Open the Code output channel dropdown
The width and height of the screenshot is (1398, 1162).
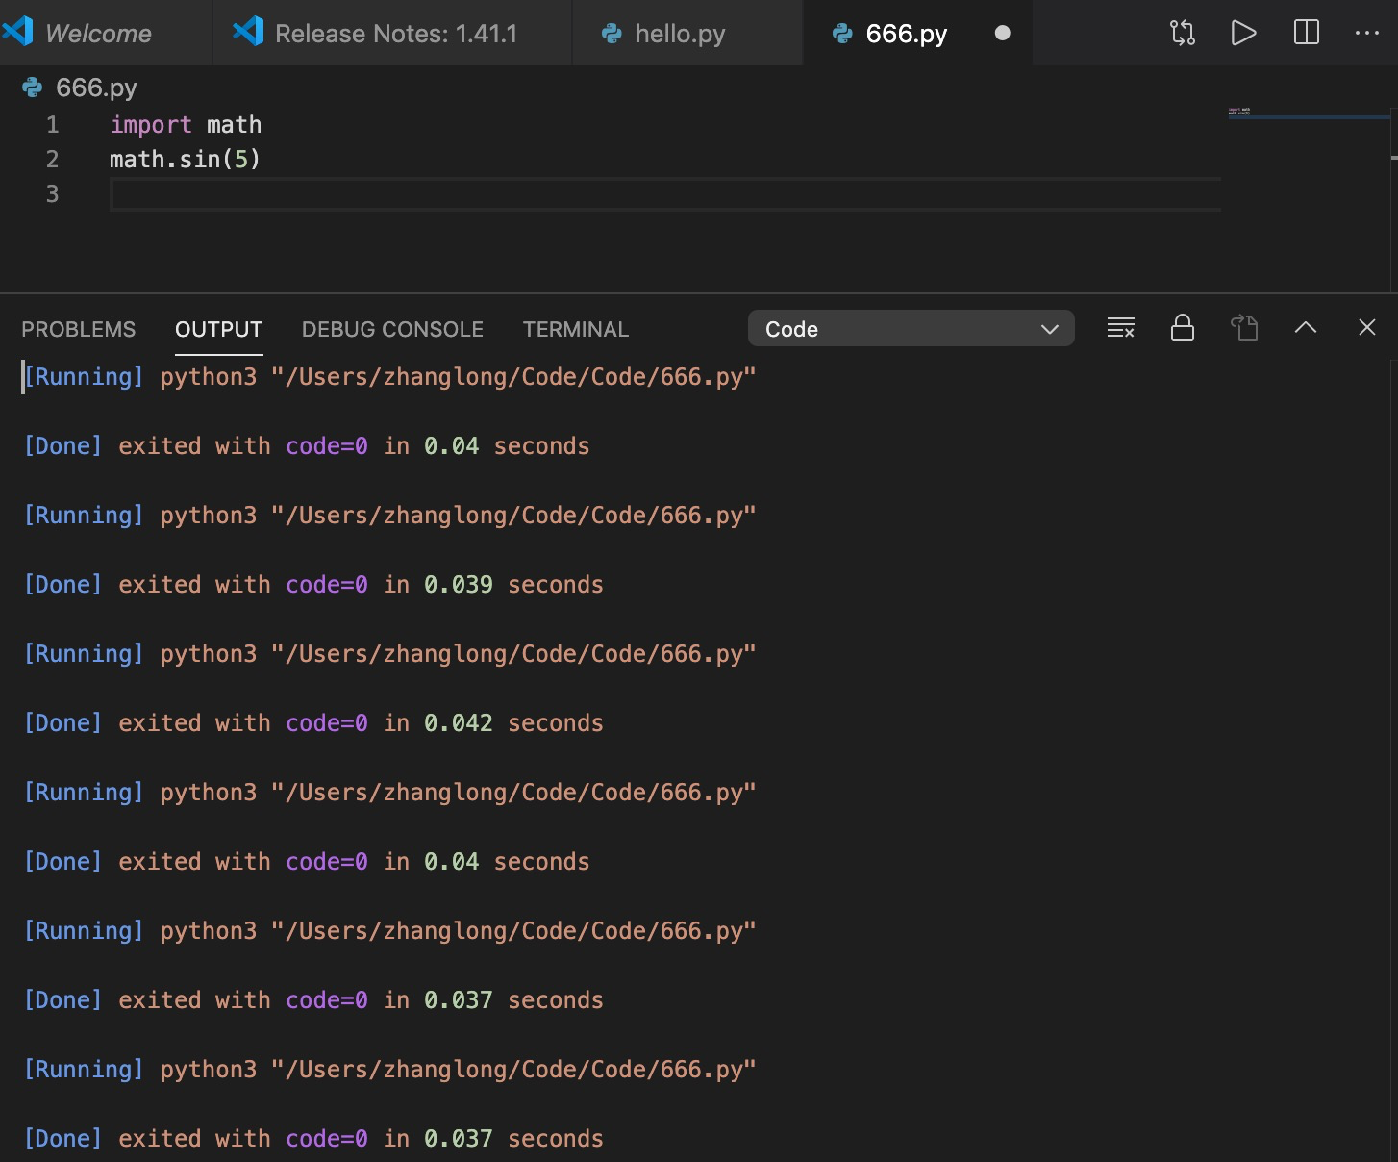click(x=911, y=328)
